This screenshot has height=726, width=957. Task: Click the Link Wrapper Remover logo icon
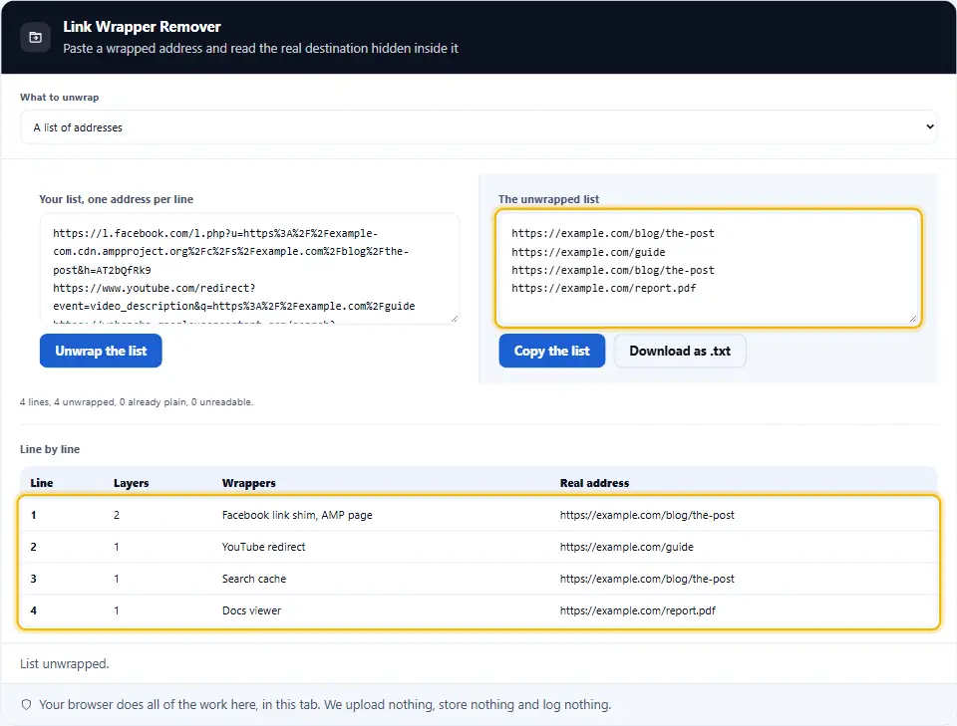[x=36, y=37]
